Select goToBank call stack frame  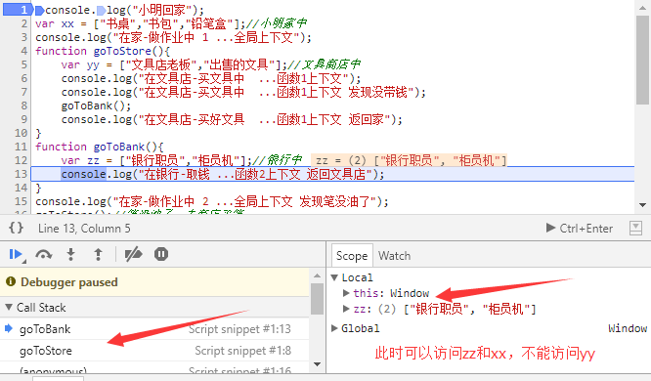[154, 329]
